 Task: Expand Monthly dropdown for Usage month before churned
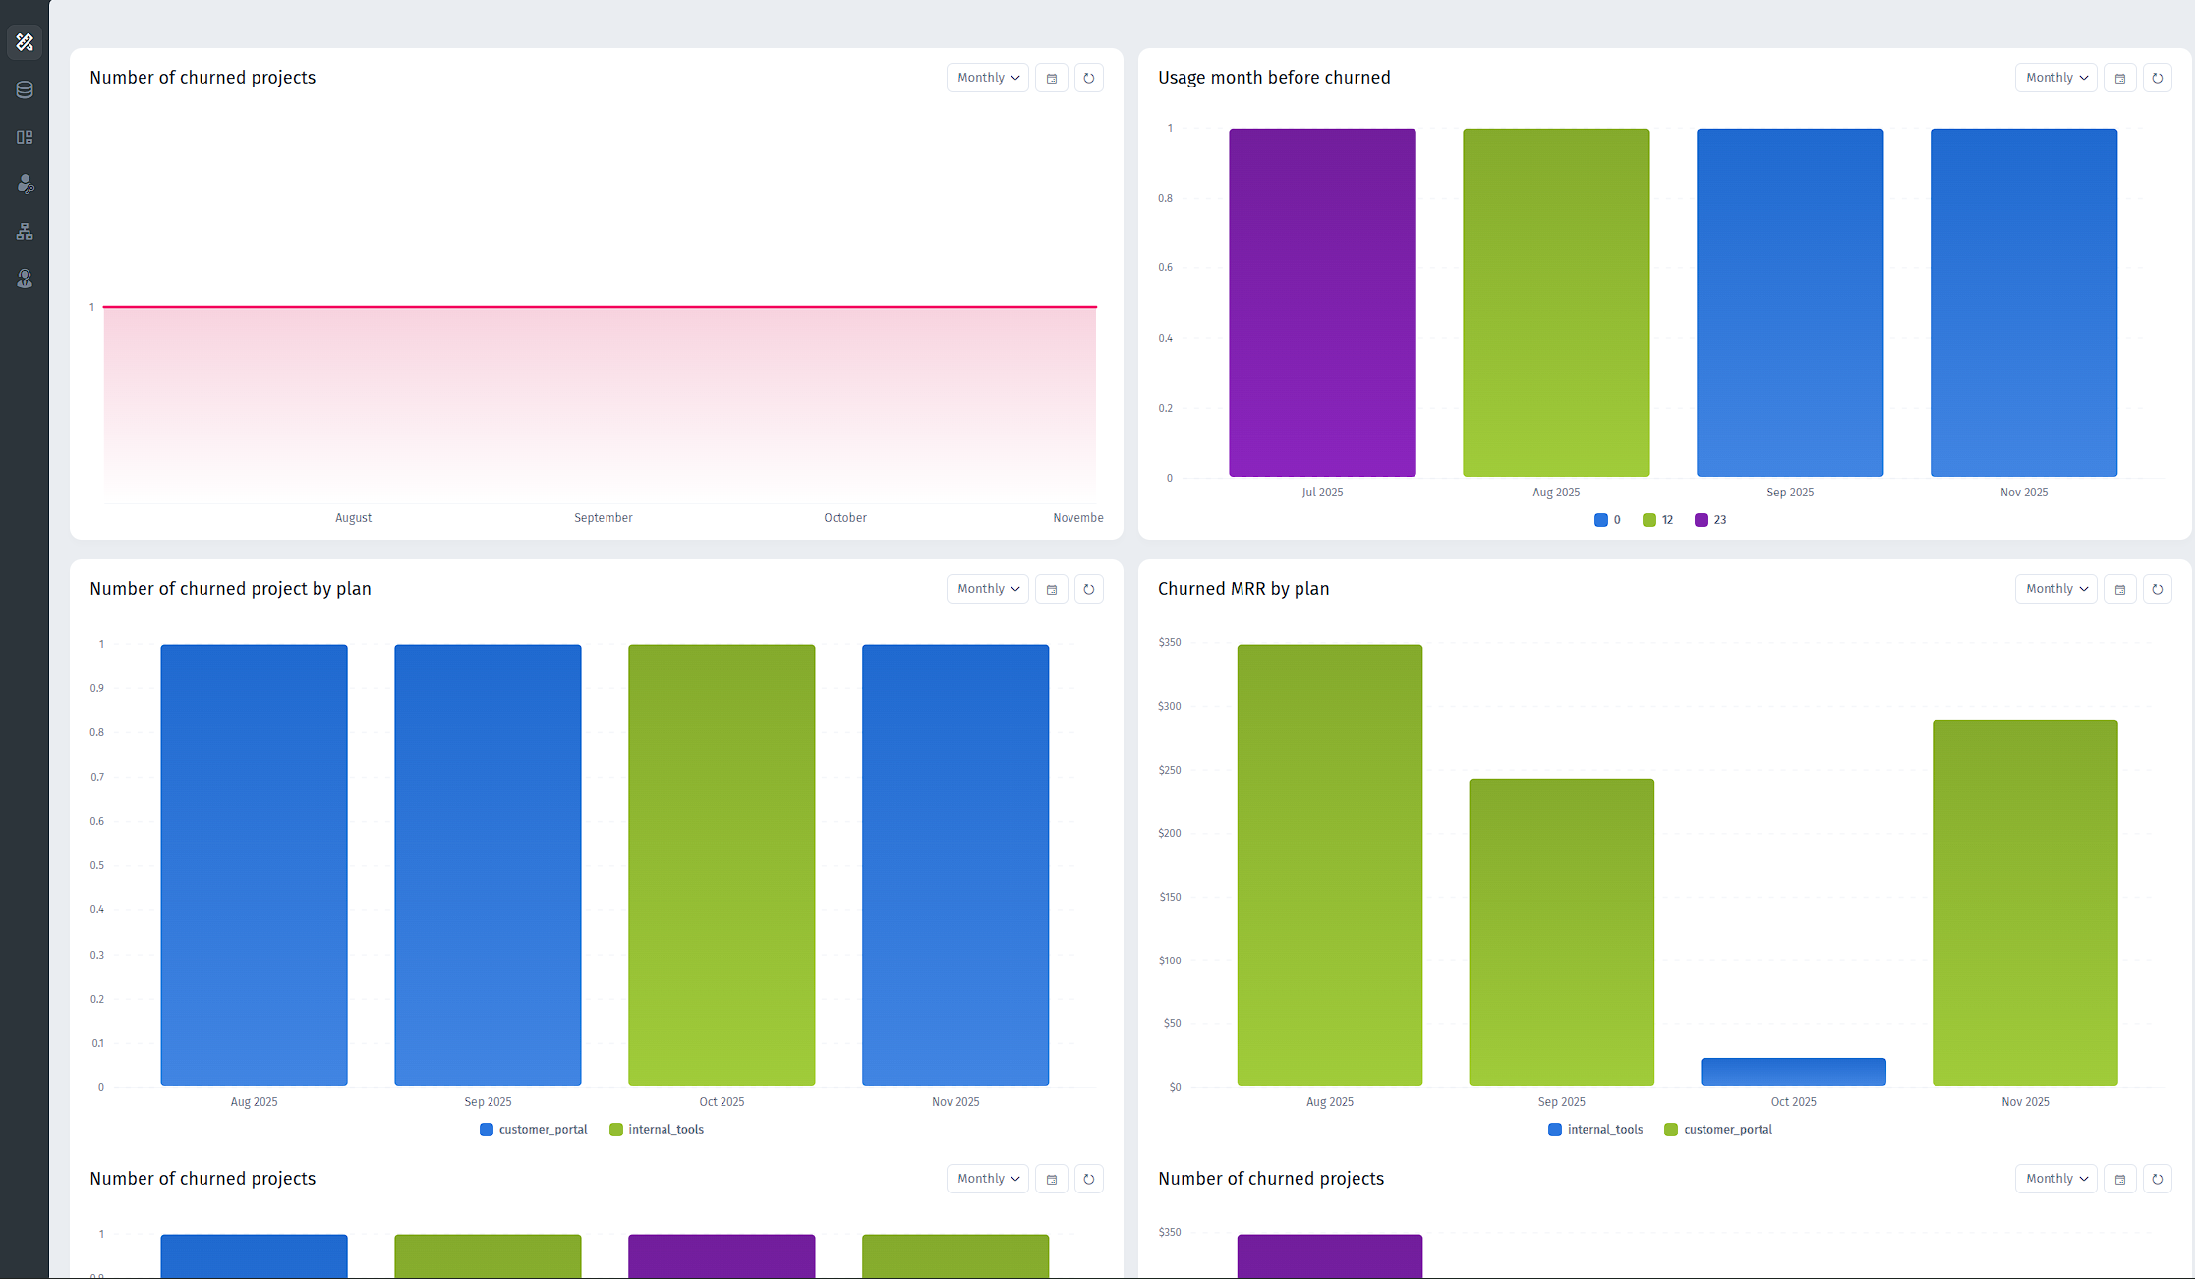point(2055,78)
